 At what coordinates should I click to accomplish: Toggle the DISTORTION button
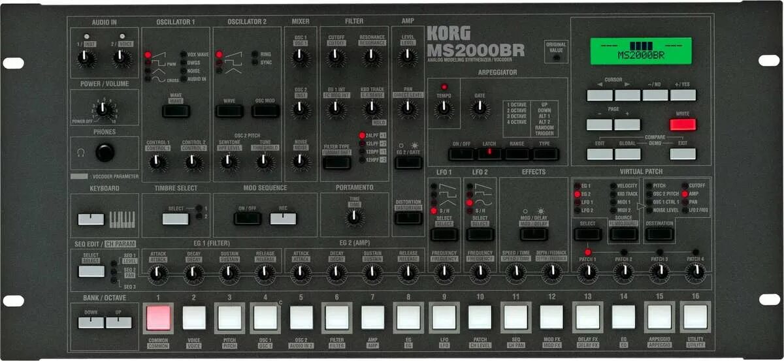tap(408, 217)
